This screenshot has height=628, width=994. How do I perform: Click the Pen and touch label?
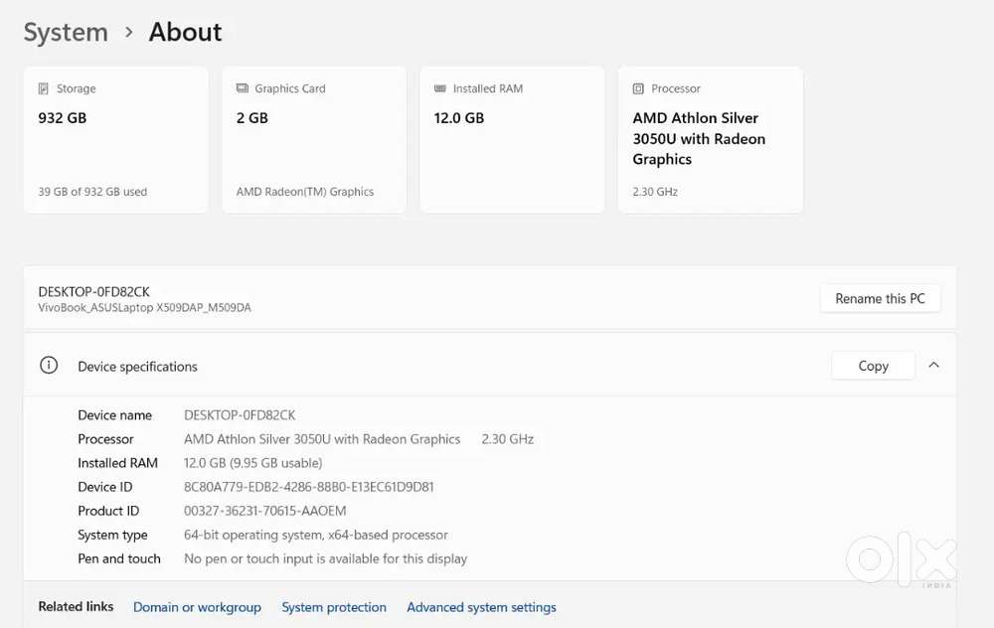pyautogui.click(x=119, y=558)
